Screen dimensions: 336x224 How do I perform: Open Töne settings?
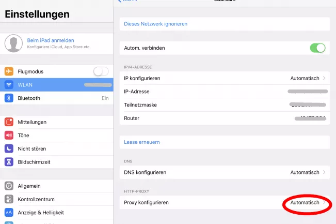pos(57,136)
